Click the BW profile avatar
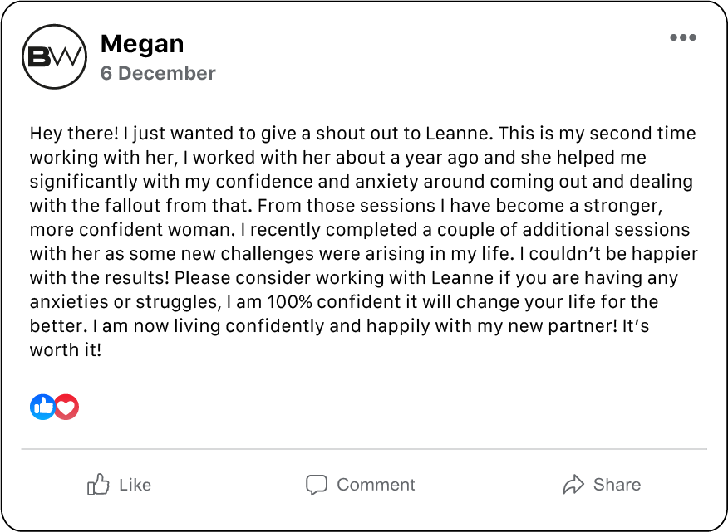728x532 pixels. (x=54, y=56)
